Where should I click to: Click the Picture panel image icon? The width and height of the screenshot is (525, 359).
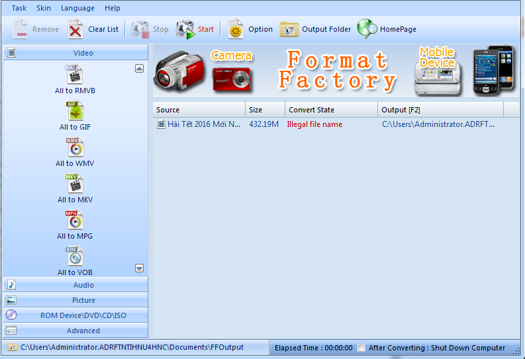(x=11, y=300)
